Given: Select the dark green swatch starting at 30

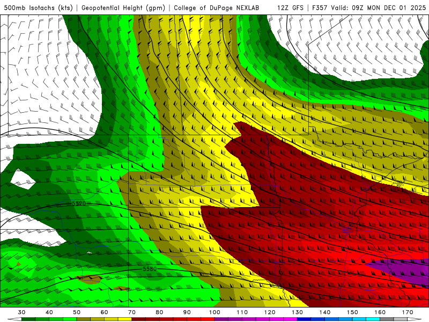Looking at the screenshot, I should pos(28,319).
